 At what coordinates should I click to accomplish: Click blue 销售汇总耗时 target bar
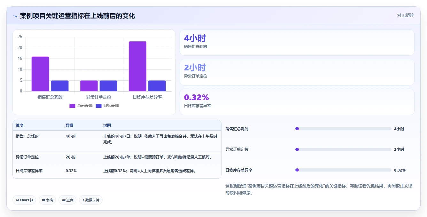pos(60,86)
